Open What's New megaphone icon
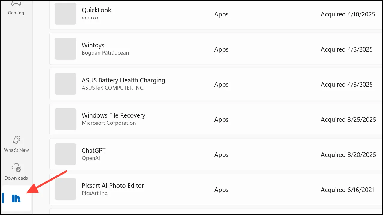This screenshot has width=383, height=215. coord(16,140)
